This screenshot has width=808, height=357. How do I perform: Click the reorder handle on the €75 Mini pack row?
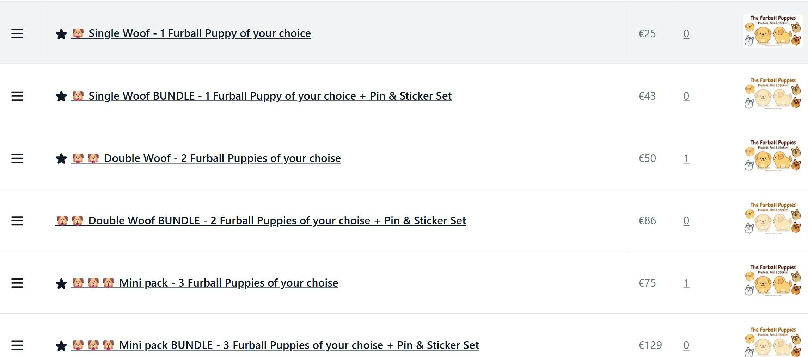click(x=17, y=283)
